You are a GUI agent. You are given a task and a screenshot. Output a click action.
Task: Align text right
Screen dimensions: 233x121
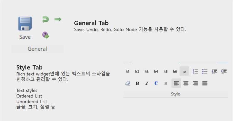(195, 83)
